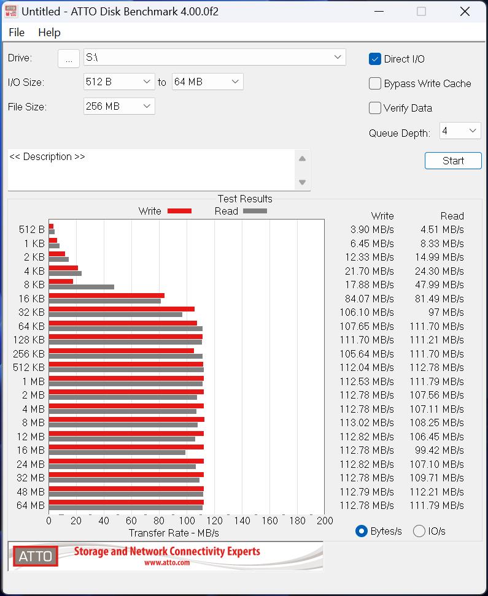The height and width of the screenshot is (596, 488).
Task: Click the 16 MB read value 99.42 MB/s
Action: pyautogui.click(x=440, y=451)
